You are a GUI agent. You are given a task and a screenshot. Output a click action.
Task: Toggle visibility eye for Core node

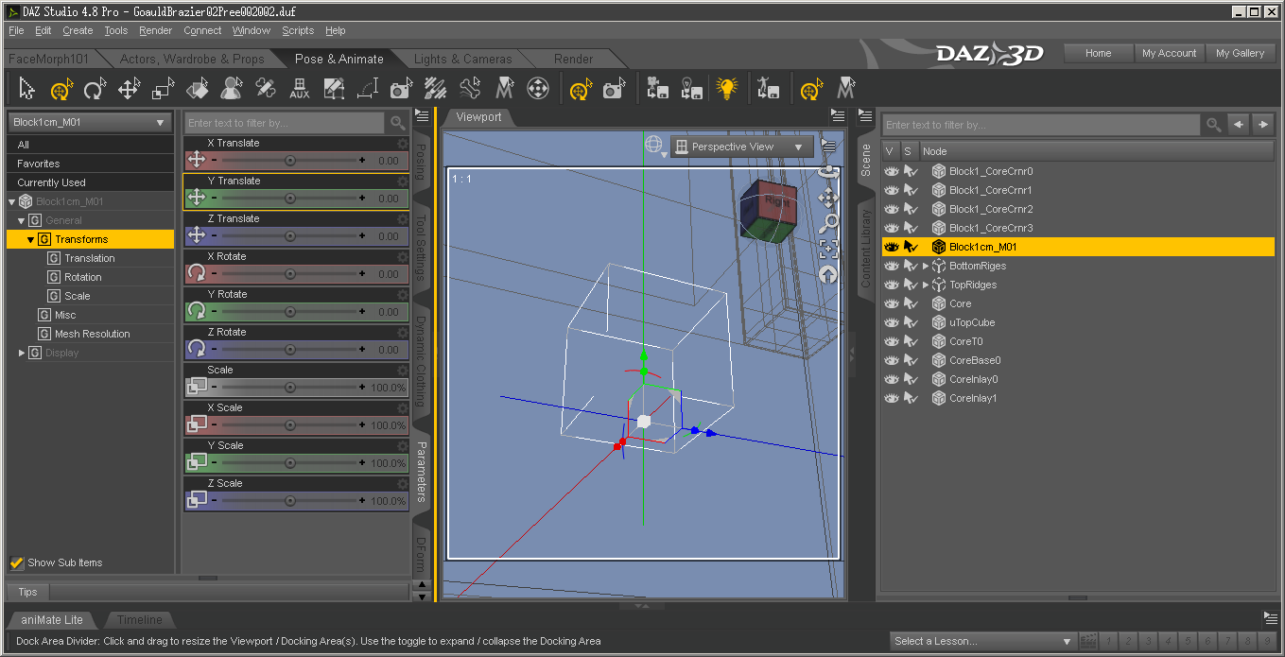(891, 303)
